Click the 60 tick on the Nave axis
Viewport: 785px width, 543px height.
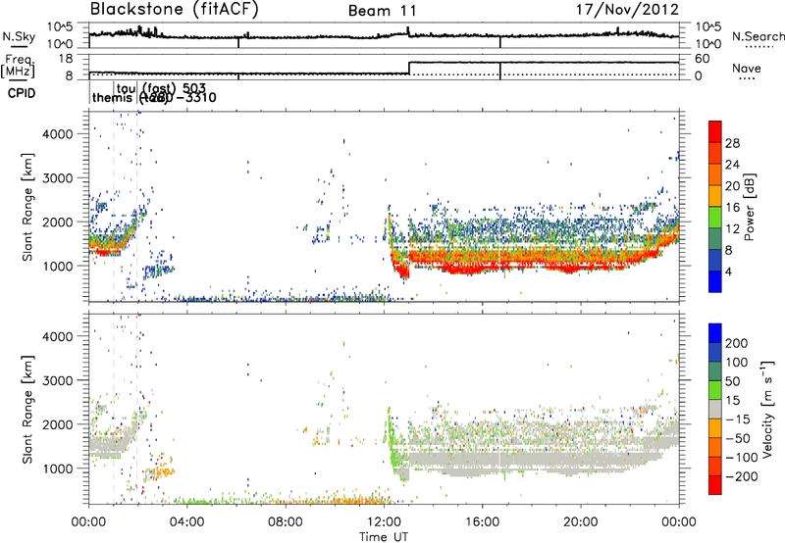703,59
